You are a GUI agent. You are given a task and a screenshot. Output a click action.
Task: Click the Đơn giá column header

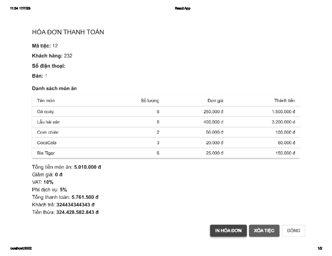(x=215, y=101)
